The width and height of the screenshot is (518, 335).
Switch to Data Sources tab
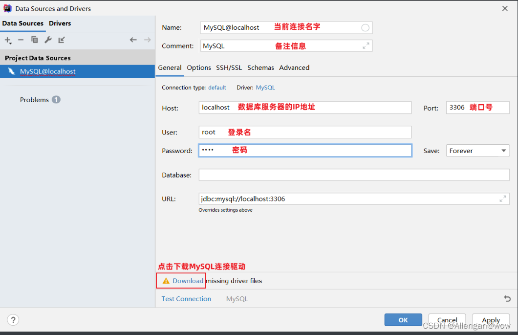(x=23, y=23)
